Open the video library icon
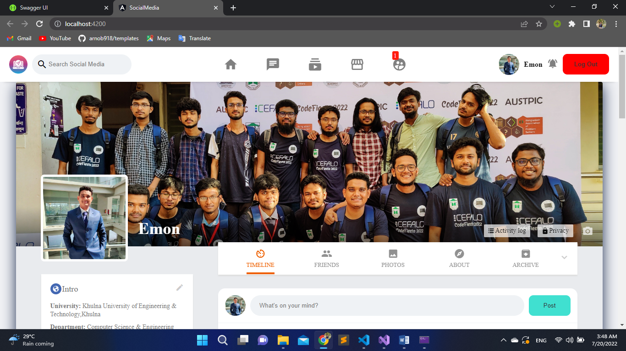This screenshot has width=626, height=351. [x=315, y=64]
